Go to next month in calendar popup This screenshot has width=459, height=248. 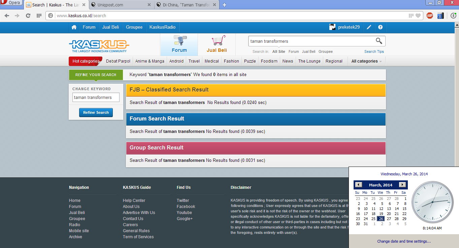pos(402,185)
